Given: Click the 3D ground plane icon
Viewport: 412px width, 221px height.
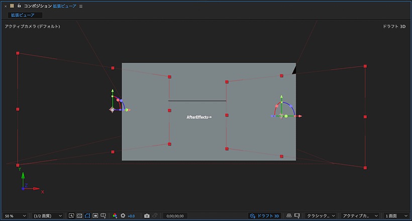Looking at the screenshot, I should [289, 215].
